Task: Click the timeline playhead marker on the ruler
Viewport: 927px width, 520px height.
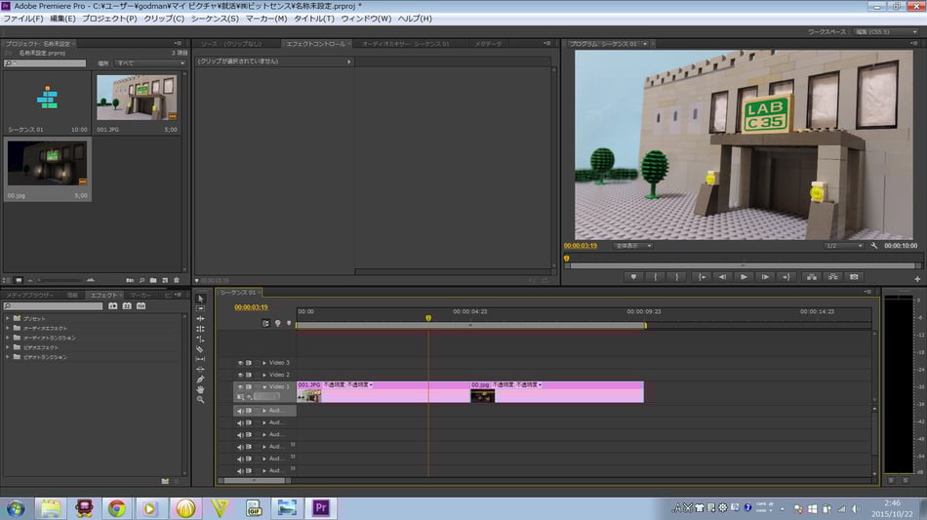Action: (x=427, y=318)
